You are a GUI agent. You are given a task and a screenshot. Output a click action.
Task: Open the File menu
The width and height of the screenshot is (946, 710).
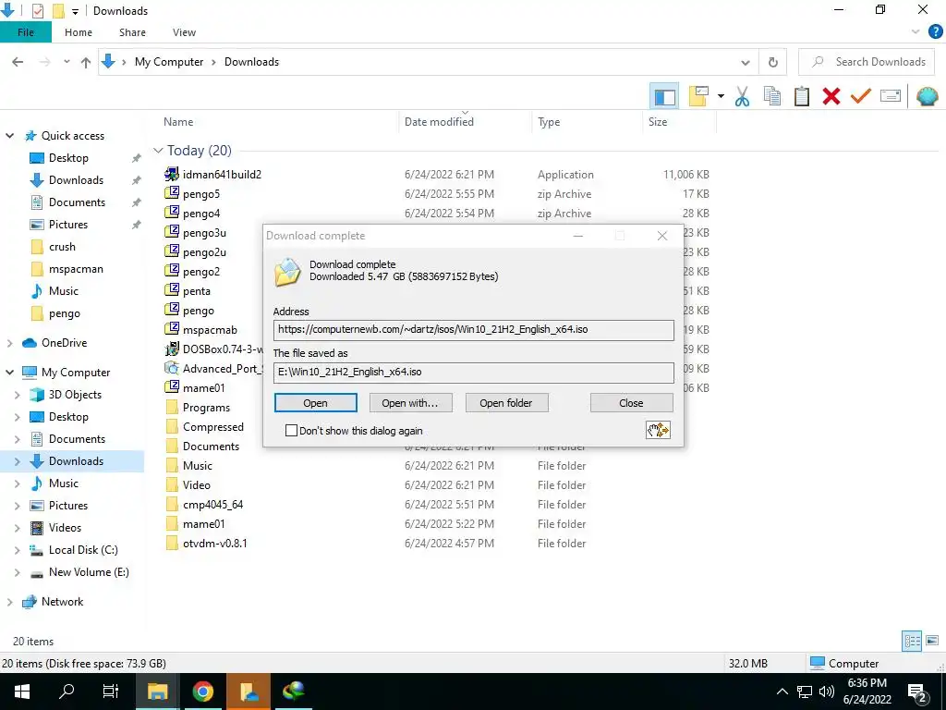click(26, 32)
